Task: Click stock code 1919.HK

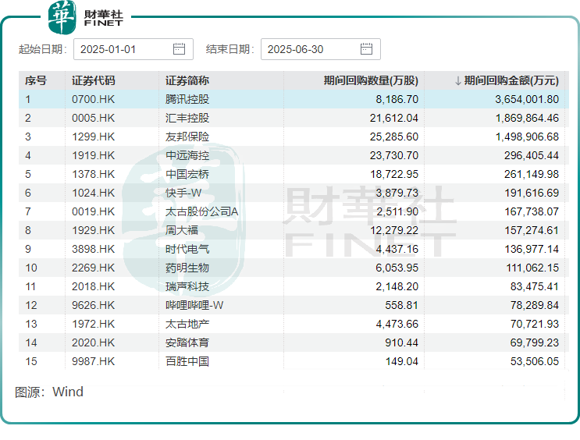Action: tap(93, 155)
